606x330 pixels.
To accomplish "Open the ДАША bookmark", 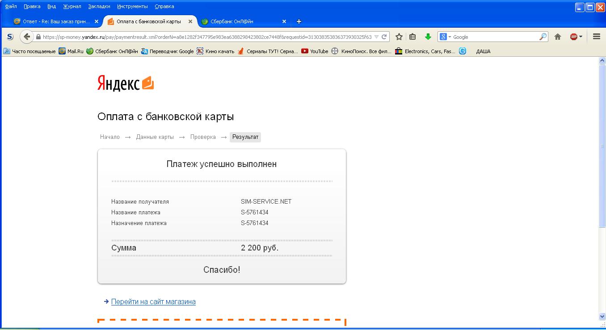I will coord(483,51).
